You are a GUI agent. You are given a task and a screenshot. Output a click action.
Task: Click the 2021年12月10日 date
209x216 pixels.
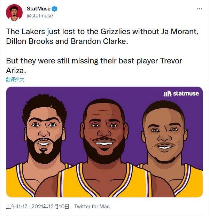pos(51,207)
